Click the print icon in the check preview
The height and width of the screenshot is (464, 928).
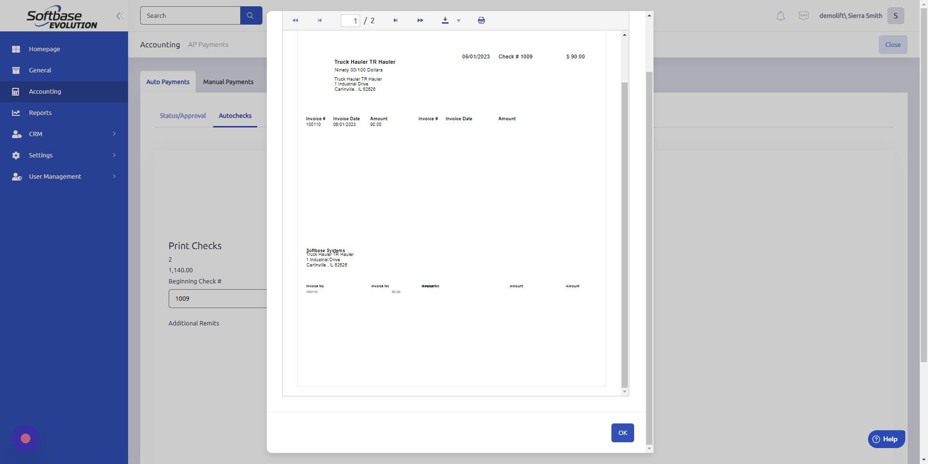[x=481, y=20]
